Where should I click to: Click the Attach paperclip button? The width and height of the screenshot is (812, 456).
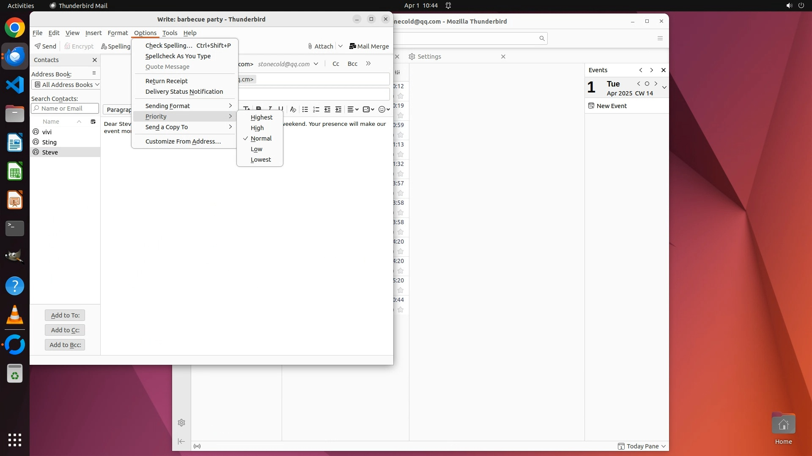pos(321,46)
